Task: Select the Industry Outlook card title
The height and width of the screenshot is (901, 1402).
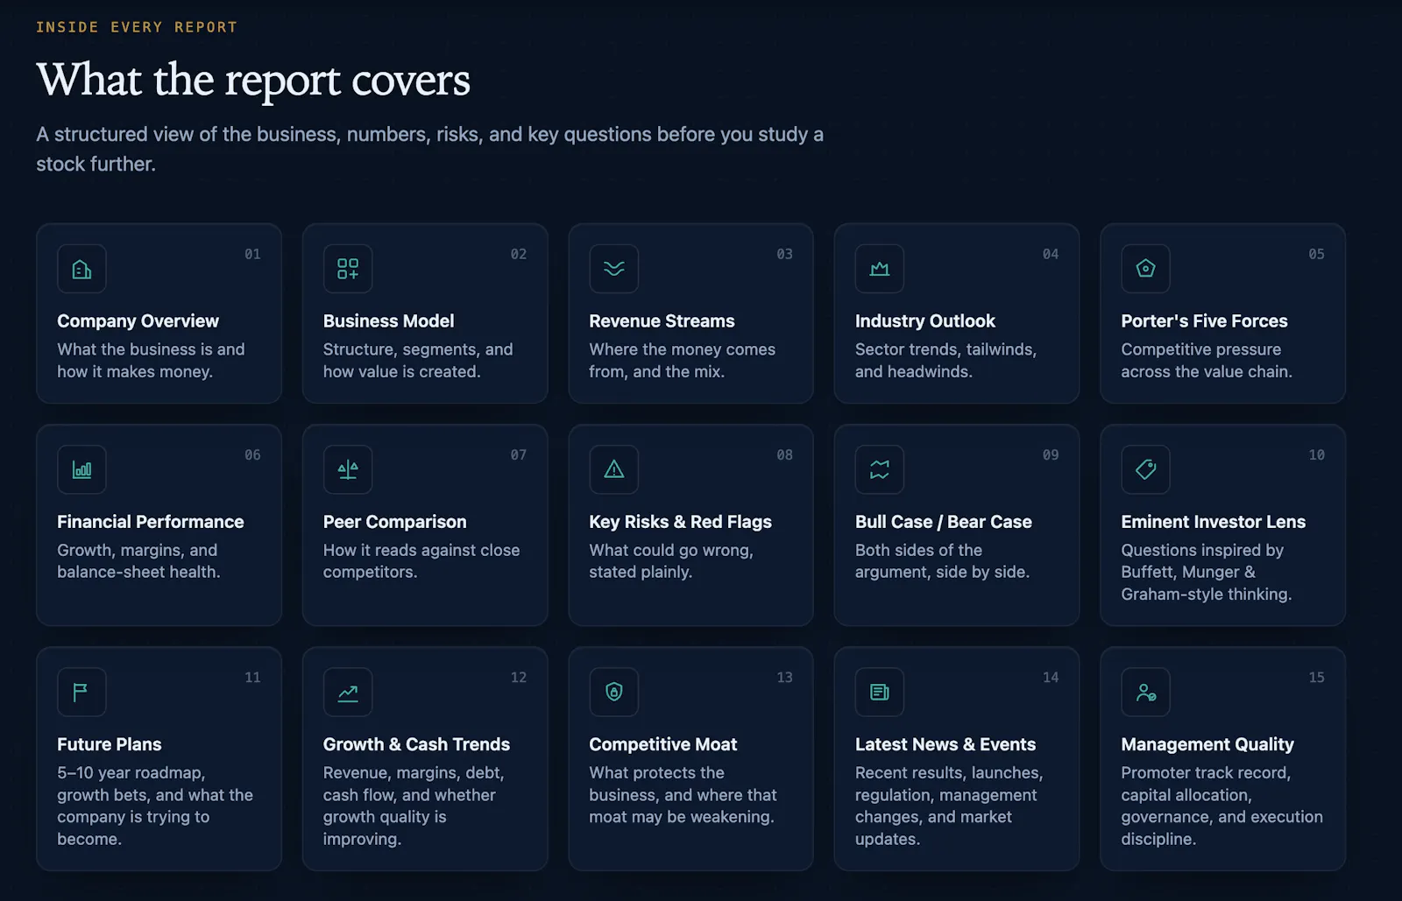Action: pyautogui.click(x=925, y=321)
